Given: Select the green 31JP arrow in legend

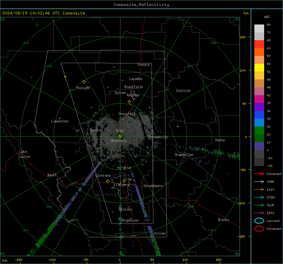Looking at the screenshot, I should [259, 205].
